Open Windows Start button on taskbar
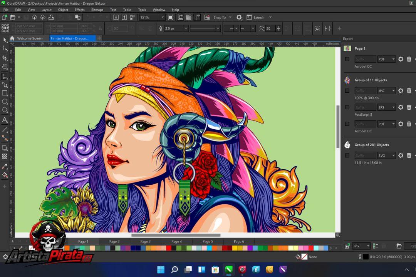Screen dimensions: 416x277 pyautogui.click(x=161, y=270)
